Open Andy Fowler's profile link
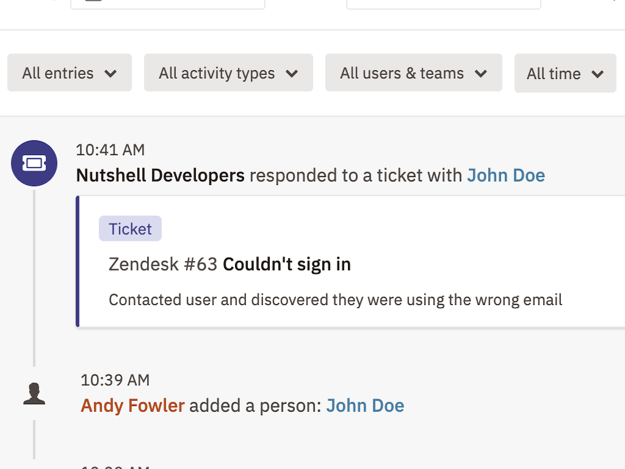The image size is (625, 469). click(132, 405)
